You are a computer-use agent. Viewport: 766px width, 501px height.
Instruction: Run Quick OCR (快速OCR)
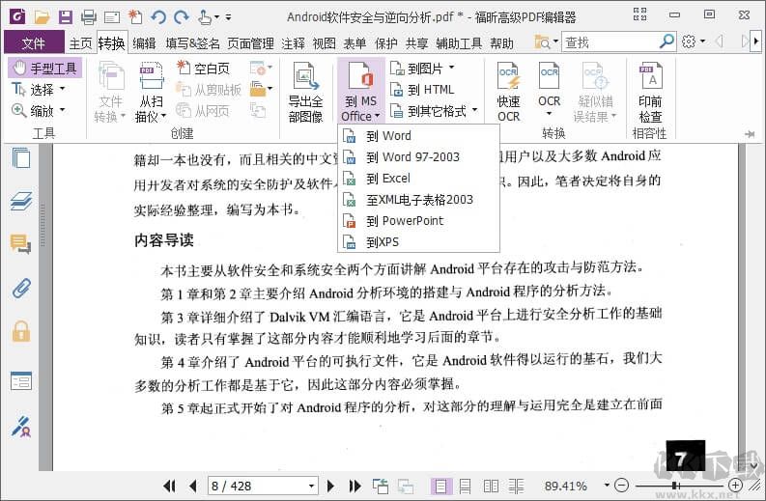tap(508, 92)
